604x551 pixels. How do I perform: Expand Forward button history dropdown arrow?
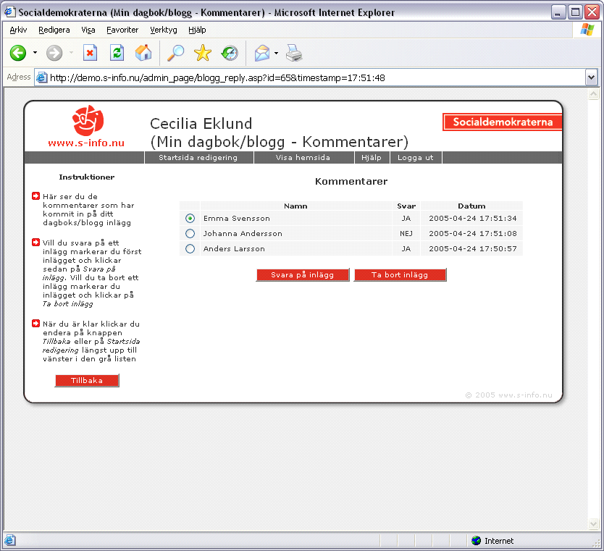(71, 53)
